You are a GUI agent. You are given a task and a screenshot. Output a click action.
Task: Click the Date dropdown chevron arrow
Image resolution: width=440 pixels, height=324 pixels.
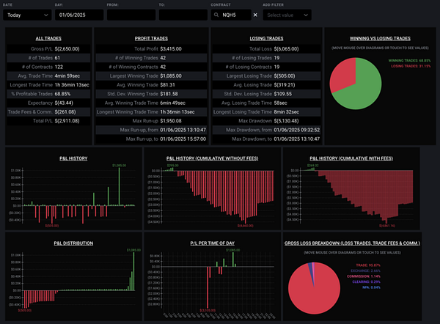click(46, 15)
